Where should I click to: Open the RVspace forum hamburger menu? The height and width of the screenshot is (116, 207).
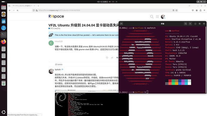157,16
